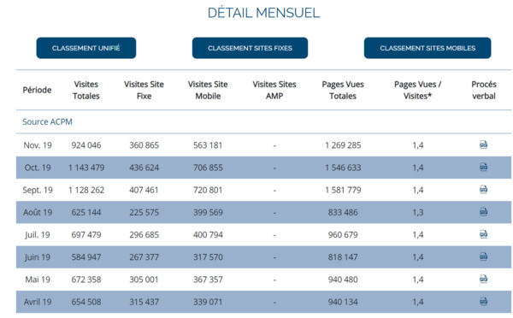Select the Période column header
The width and height of the screenshot is (513, 318).
tap(37, 90)
